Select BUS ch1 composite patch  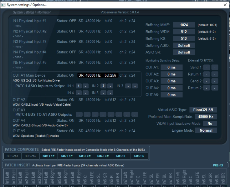point(12,156)
